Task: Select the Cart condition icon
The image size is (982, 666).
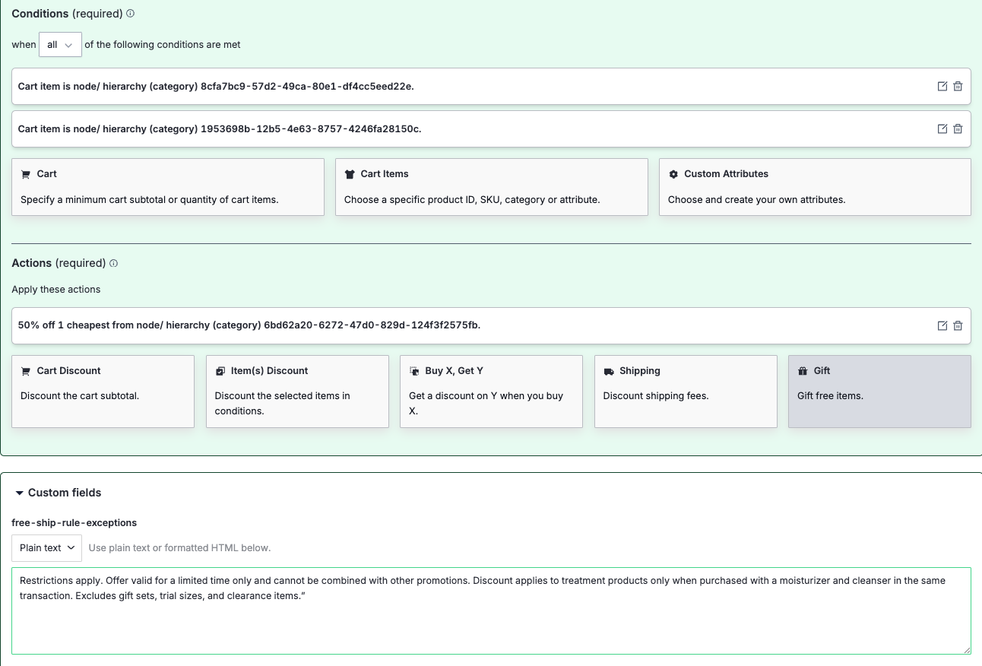Action: click(25, 173)
